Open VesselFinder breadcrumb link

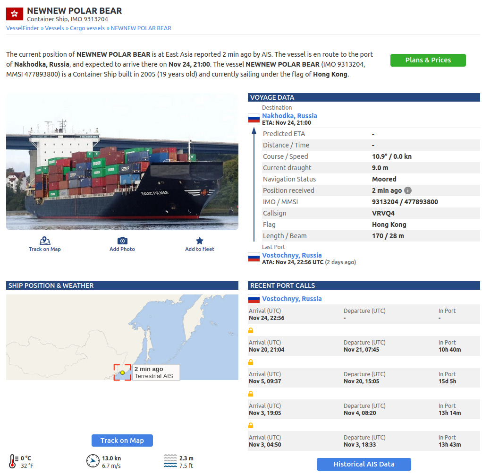(23, 28)
